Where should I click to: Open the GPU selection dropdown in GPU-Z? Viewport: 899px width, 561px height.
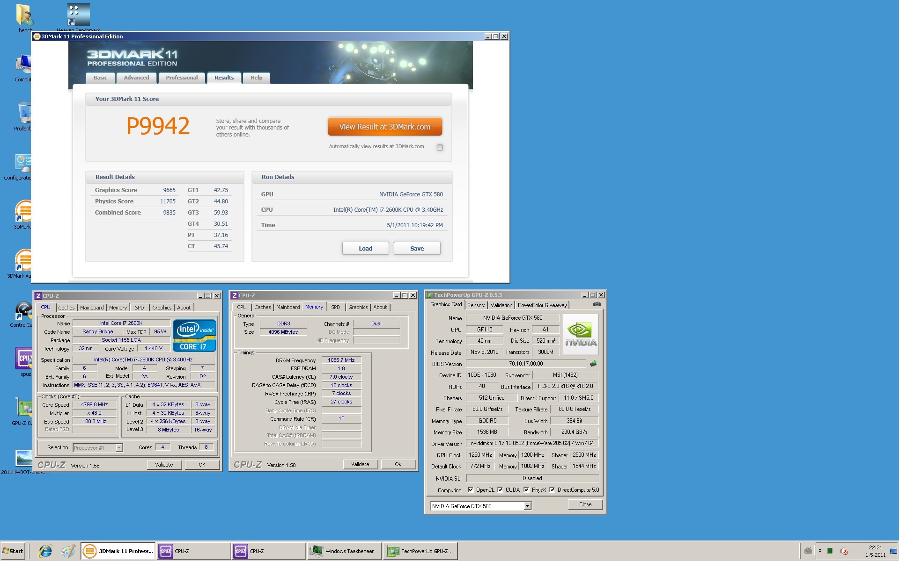click(528, 506)
